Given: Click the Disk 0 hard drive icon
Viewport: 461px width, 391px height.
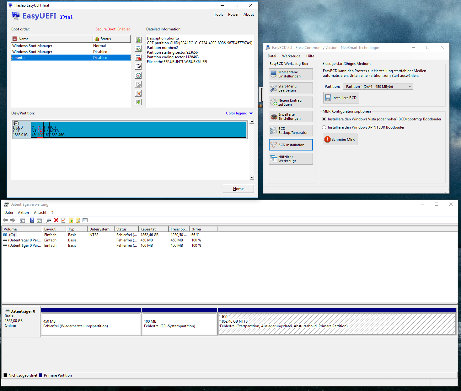Looking at the screenshot, I should 16,124.
